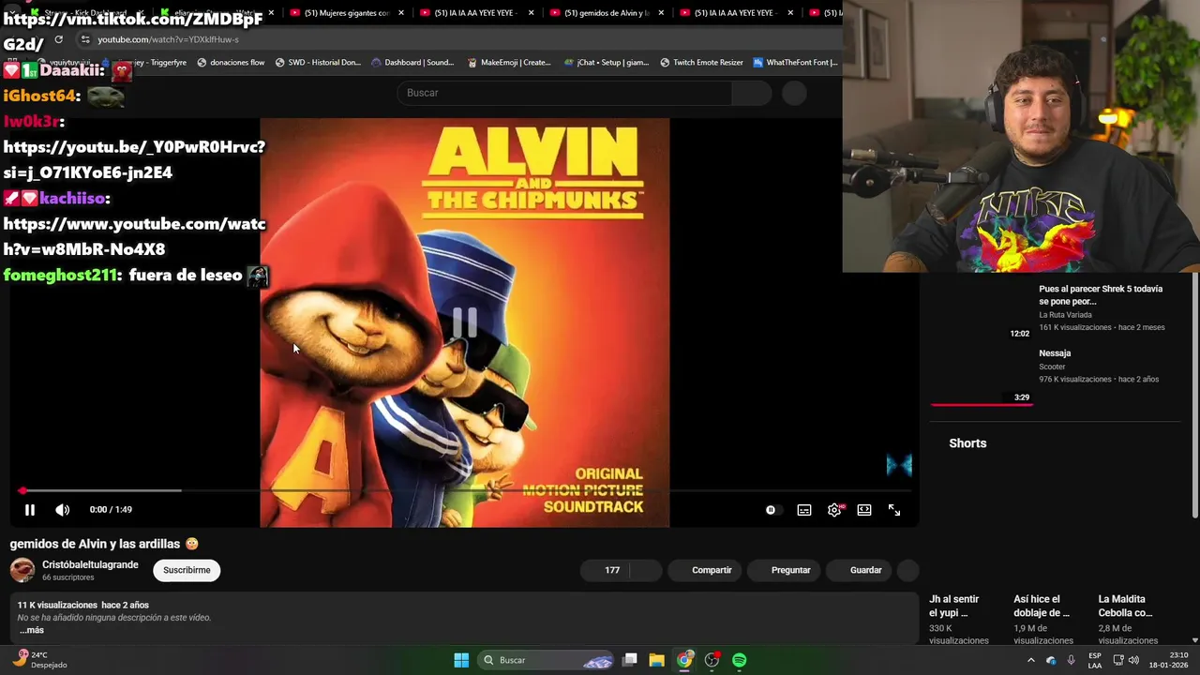This screenshot has height=675, width=1200.
Task: Reload the page with the refresh icon
Action: coord(58,39)
